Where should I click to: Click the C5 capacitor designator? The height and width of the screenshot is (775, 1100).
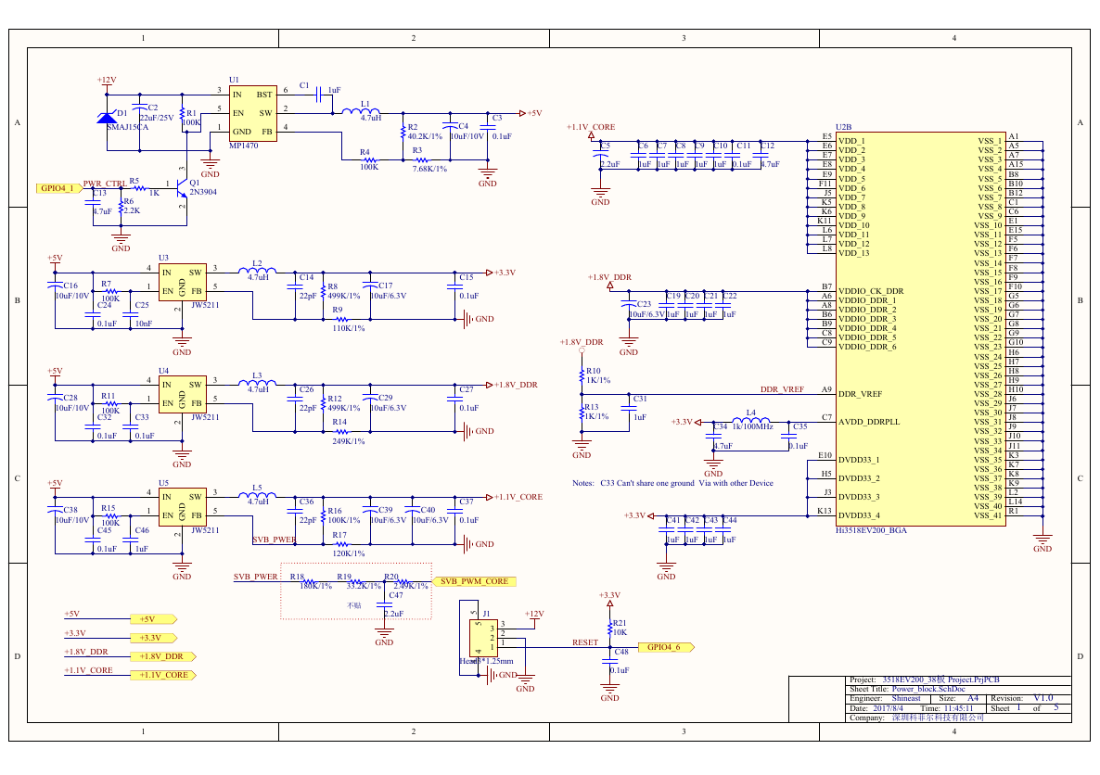coord(605,146)
